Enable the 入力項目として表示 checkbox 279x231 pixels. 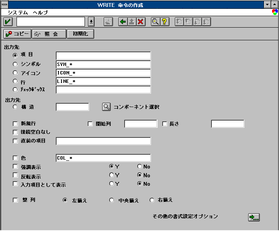pyautogui.click(x=15, y=184)
